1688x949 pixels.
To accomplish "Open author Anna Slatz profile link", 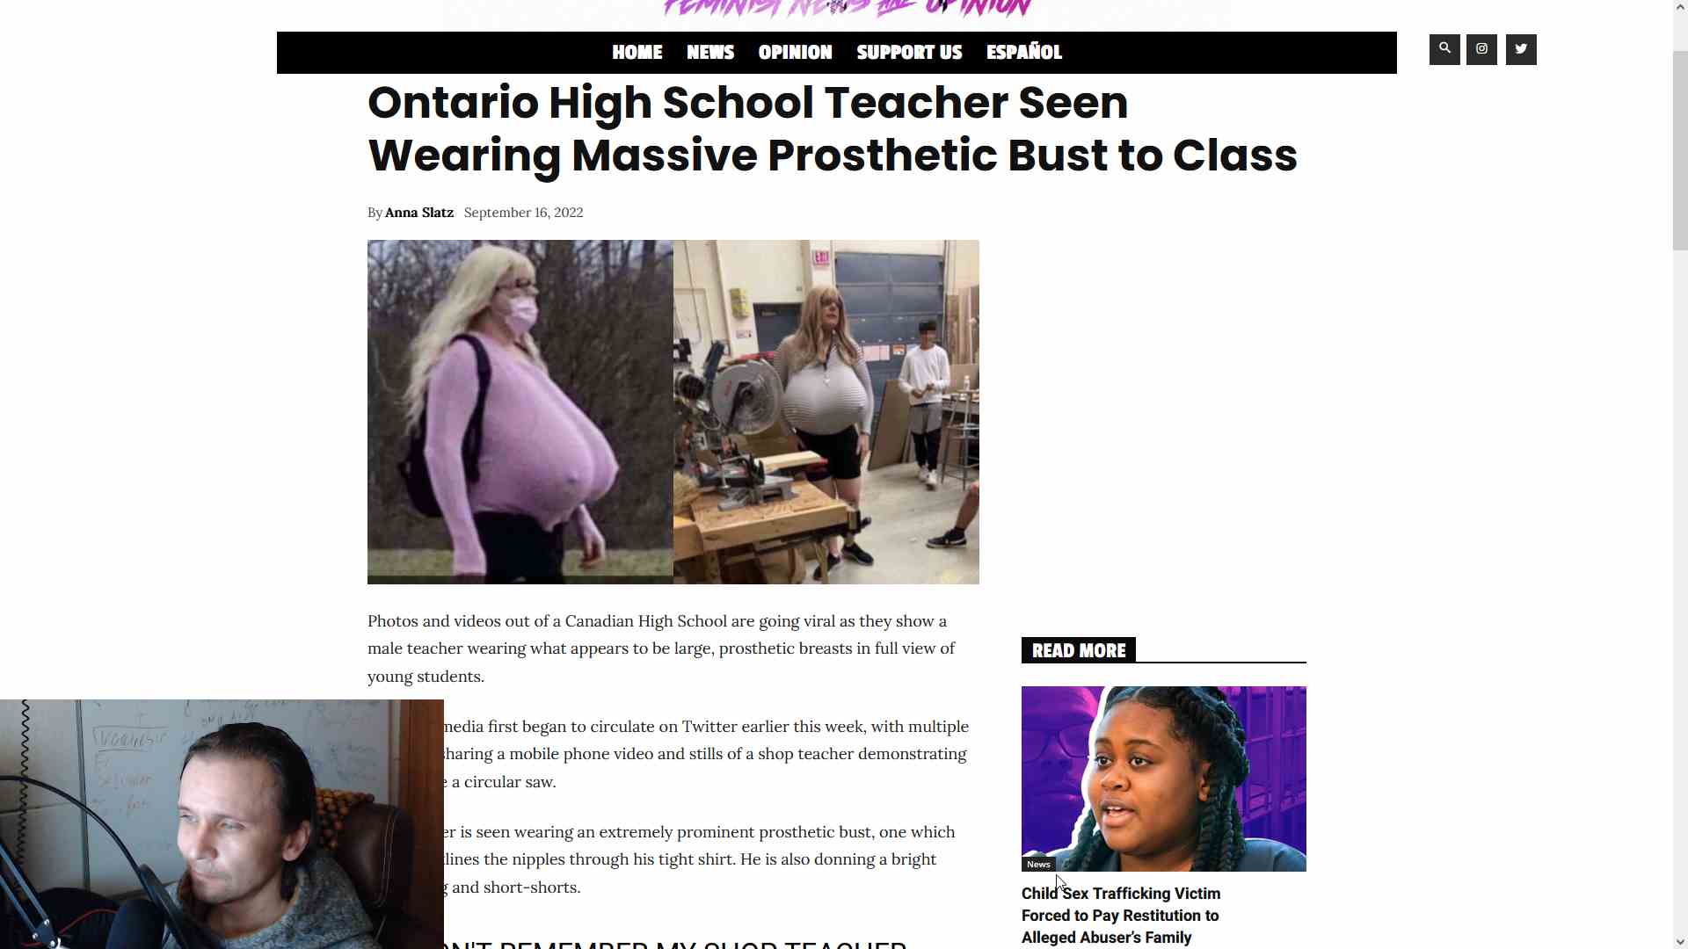I will (419, 213).
